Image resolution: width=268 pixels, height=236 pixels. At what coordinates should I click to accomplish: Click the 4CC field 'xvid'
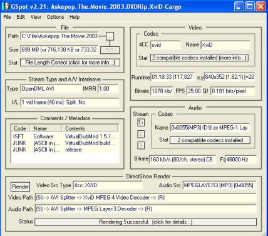[x=165, y=45]
